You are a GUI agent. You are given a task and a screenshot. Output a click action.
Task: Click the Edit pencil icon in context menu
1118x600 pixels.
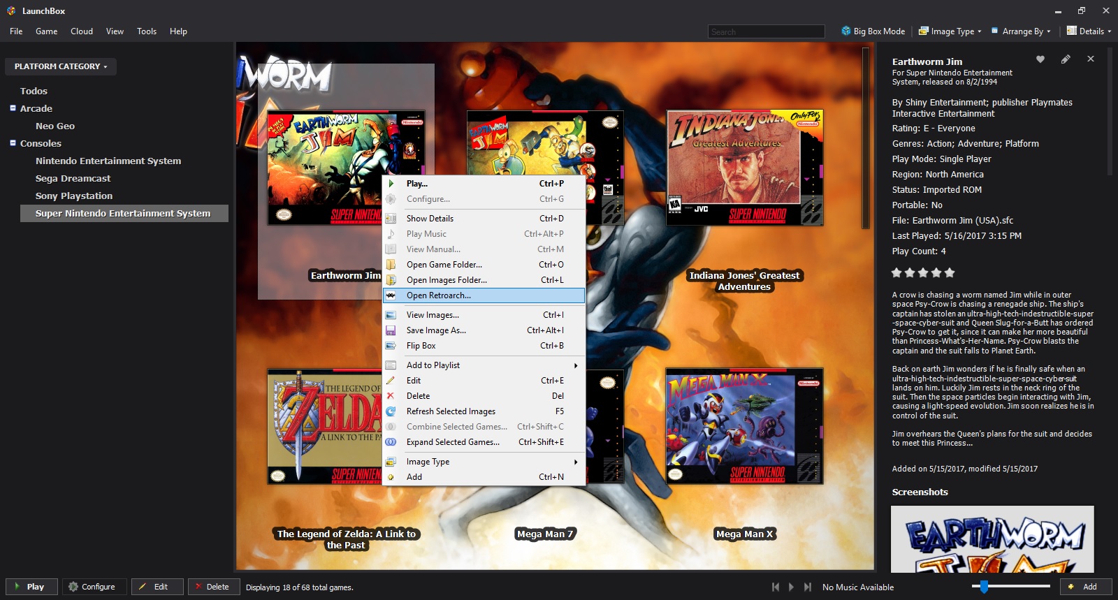[391, 381]
